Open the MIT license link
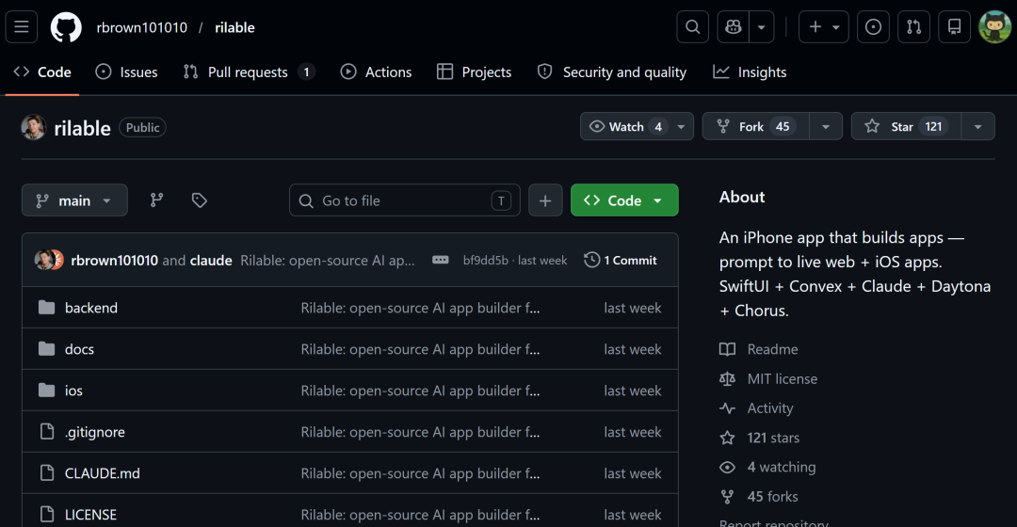Screen dimensions: 1017x527 [768, 378]
